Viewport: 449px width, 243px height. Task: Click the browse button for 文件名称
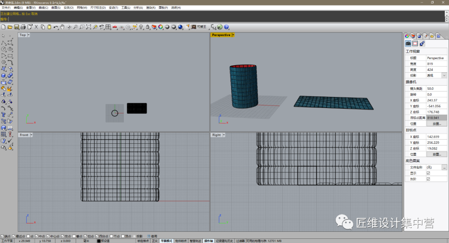point(444,167)
